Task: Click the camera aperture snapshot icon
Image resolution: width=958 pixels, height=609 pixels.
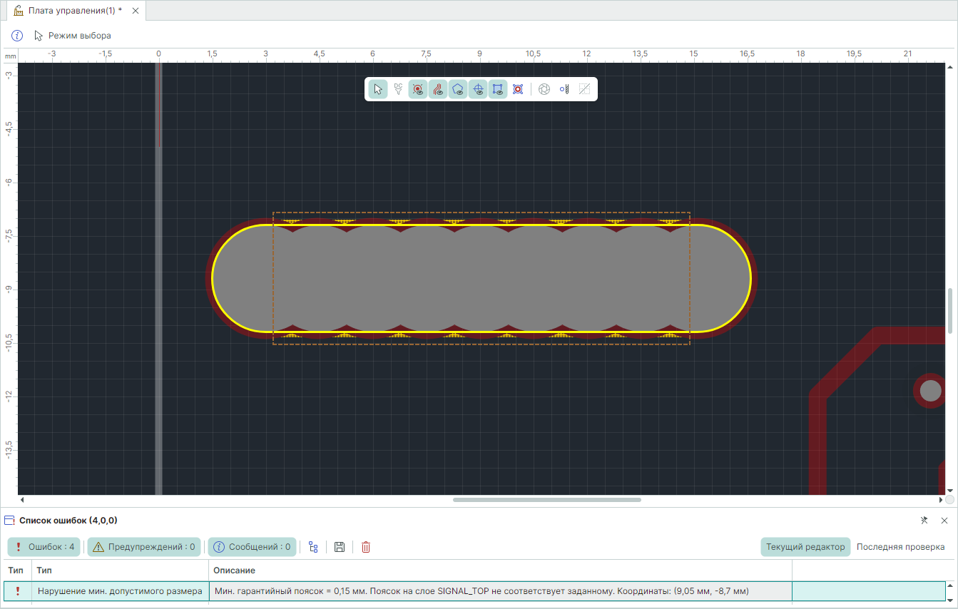Action: [544, 90]
